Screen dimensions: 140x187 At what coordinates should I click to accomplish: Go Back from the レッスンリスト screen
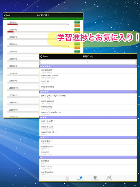click(x=7, y=15)
